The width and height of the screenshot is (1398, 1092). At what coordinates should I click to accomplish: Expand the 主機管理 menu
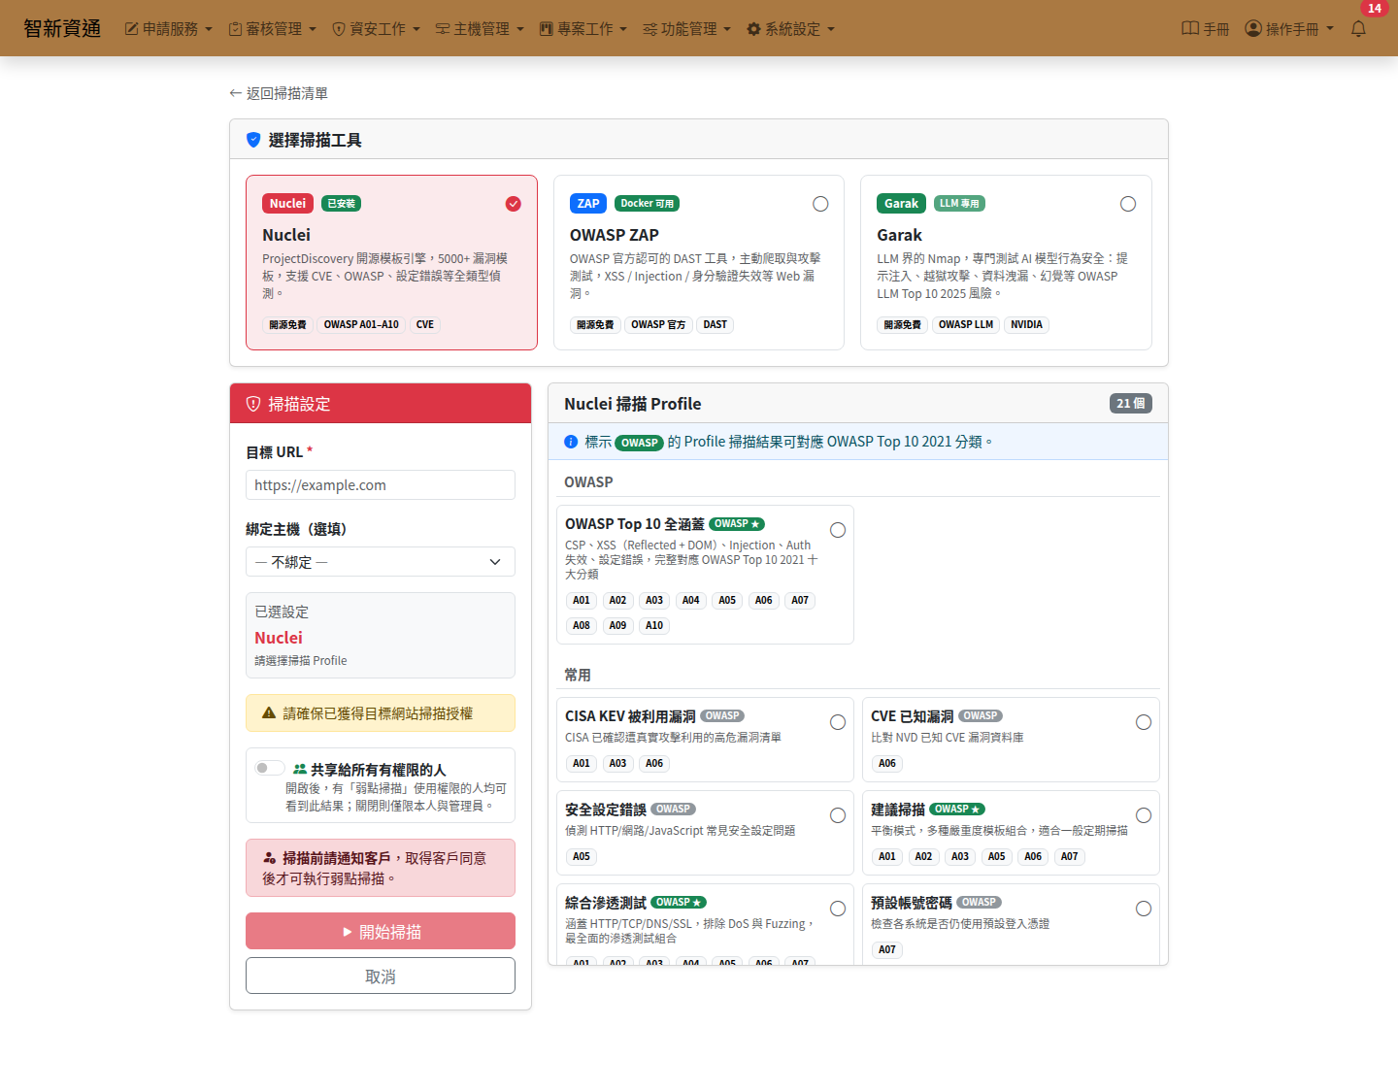481,29
